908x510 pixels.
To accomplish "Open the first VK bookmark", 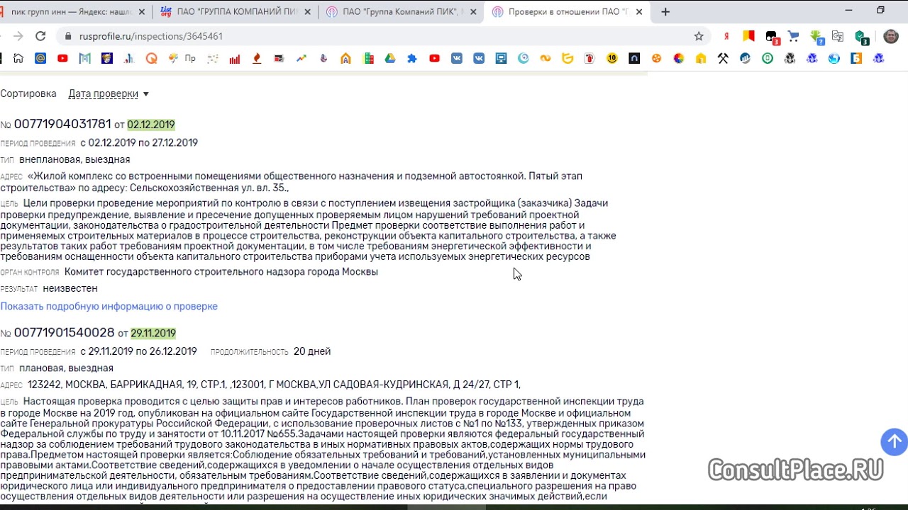I will [x=457, y=59].
